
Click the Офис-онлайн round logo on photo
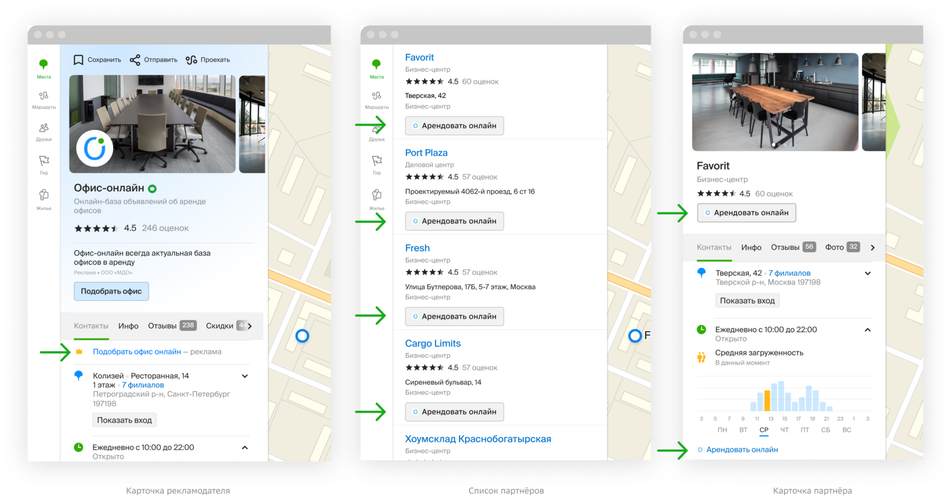coord(95,148)
